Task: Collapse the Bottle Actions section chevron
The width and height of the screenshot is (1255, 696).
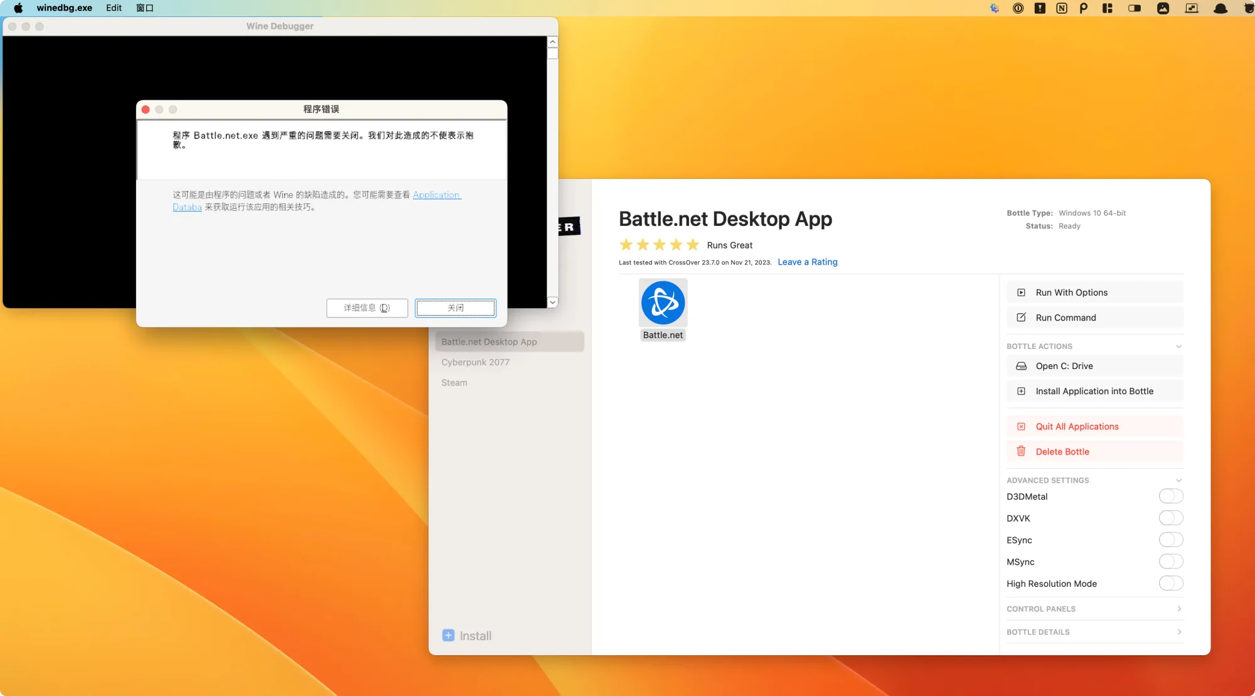Action: pos(1178,346)
